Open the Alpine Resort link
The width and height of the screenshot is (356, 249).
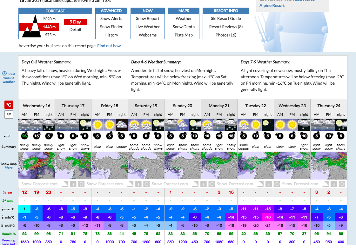pyautogui.click(x=272, y=5)
